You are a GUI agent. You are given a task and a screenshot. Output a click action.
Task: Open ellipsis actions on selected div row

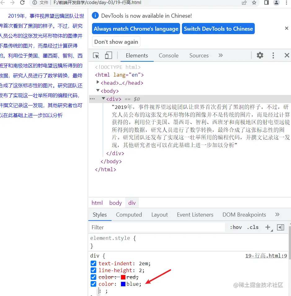[92, 99]
